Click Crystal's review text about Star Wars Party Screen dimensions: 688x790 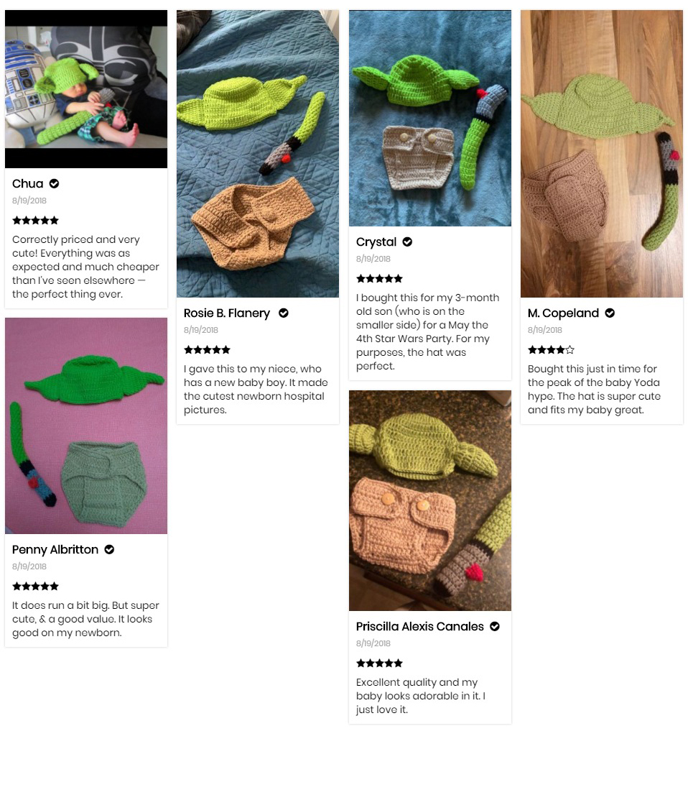tap(427, 332)
